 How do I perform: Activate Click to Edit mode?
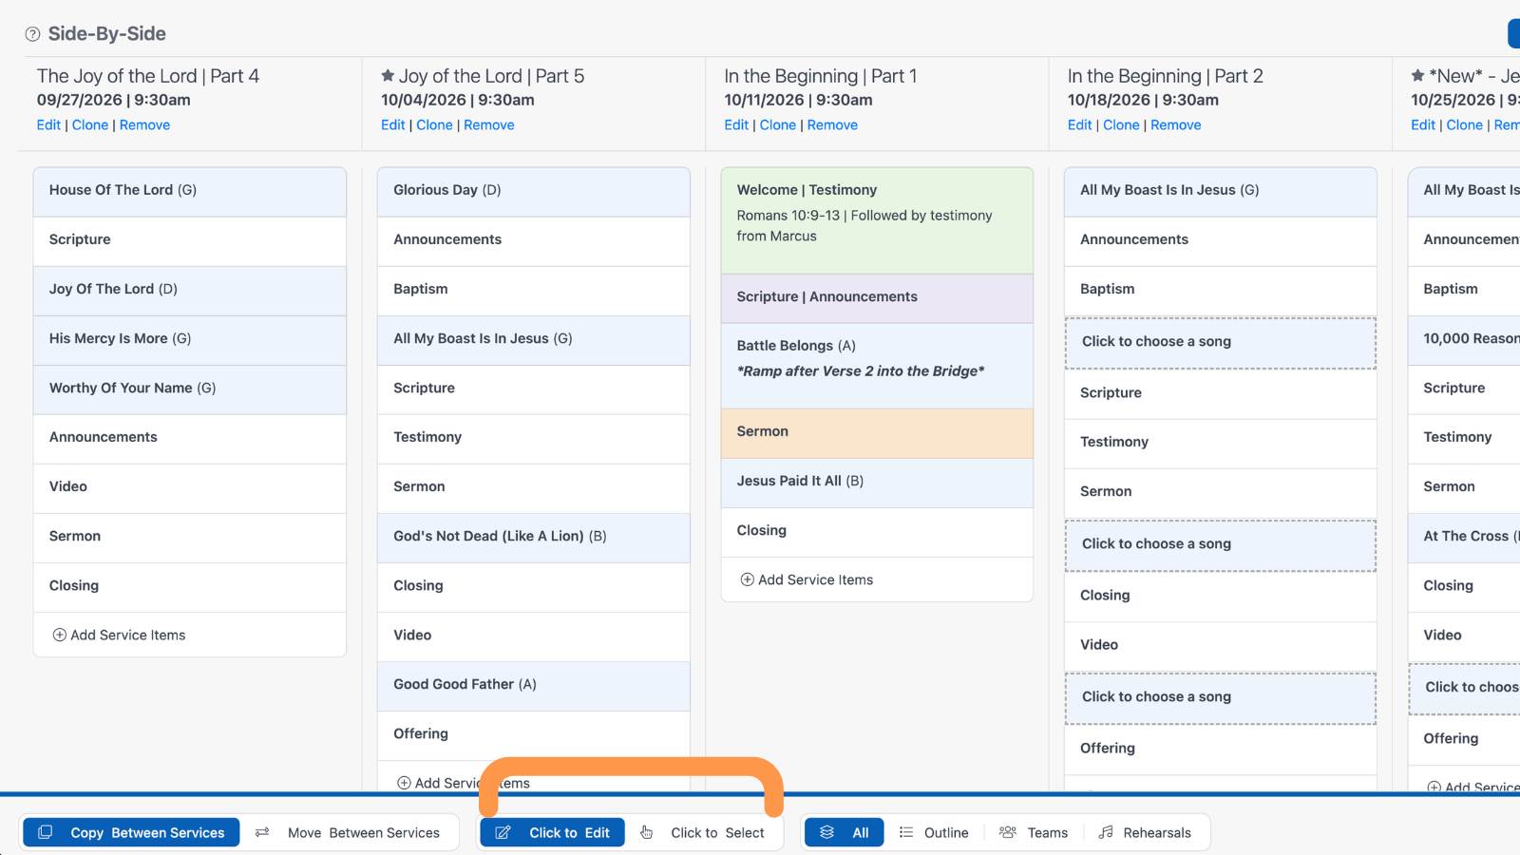pyautogui.click(x=552, y=832)
